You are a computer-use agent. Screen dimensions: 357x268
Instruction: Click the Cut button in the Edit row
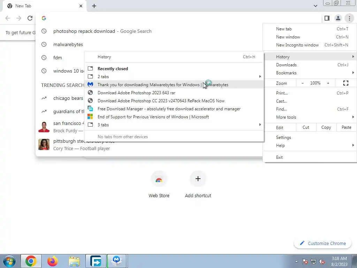(x=306, y=127)
